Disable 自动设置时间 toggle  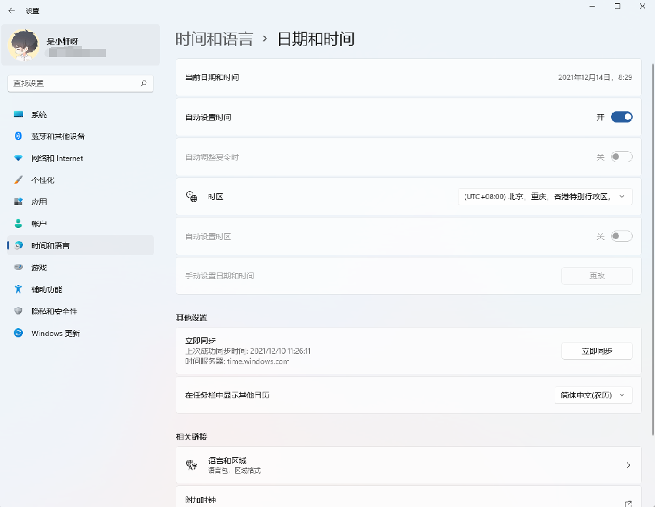(621, 117)
